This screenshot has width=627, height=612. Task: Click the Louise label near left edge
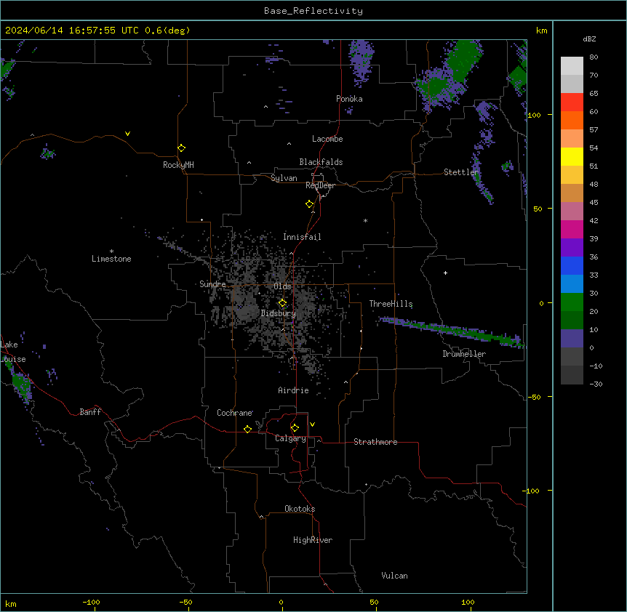point(13,359)
